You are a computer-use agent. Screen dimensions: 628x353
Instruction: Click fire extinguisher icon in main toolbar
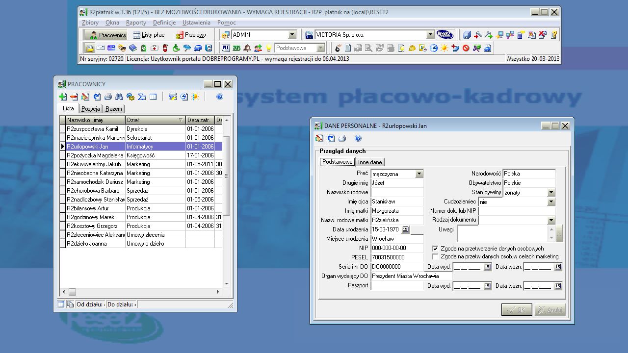[x=165, y=48]
